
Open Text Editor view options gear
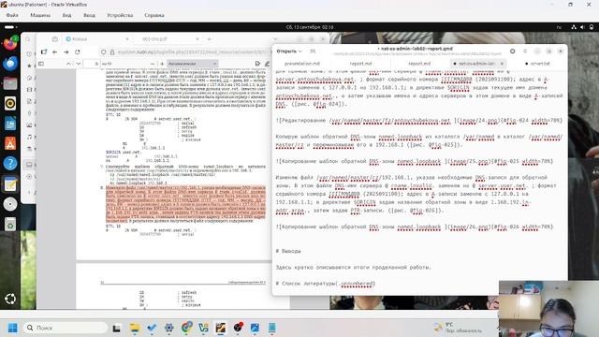(x=512, y=51)
